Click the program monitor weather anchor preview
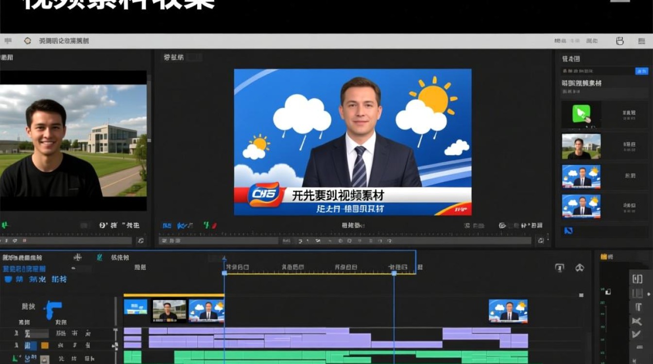This screenshot has width=653, height=364. [353, 142]
